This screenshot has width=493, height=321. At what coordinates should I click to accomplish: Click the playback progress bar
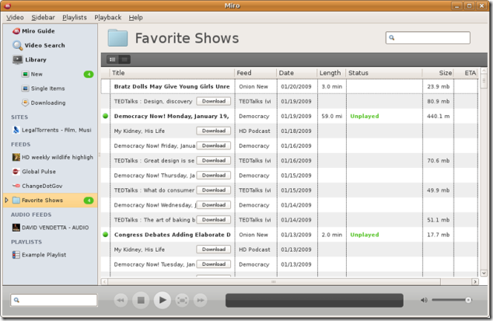click(x=314, y=300)
